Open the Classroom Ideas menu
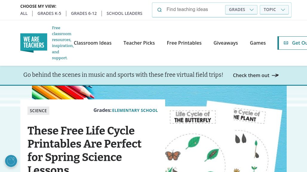 pos(93,43)
